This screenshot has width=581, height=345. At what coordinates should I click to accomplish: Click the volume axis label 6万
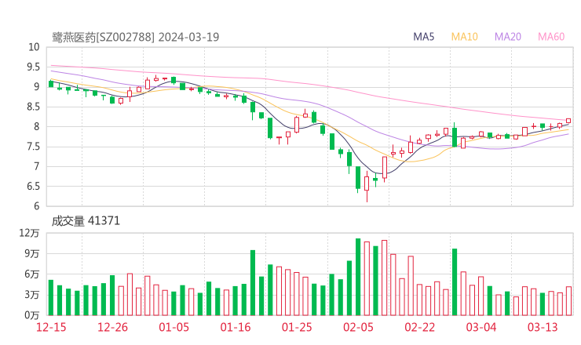(x=32, y=274)
